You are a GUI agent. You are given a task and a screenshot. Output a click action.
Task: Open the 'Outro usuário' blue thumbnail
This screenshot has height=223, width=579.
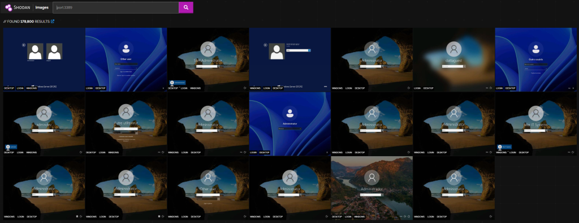536,59
